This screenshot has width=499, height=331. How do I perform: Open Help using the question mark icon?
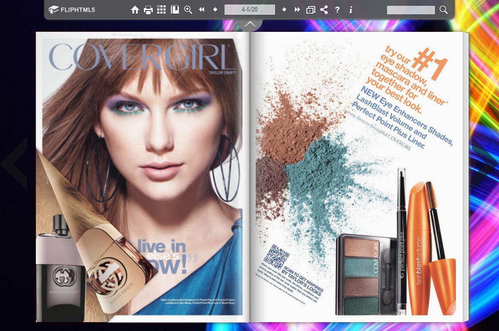(x=337, y=9)
